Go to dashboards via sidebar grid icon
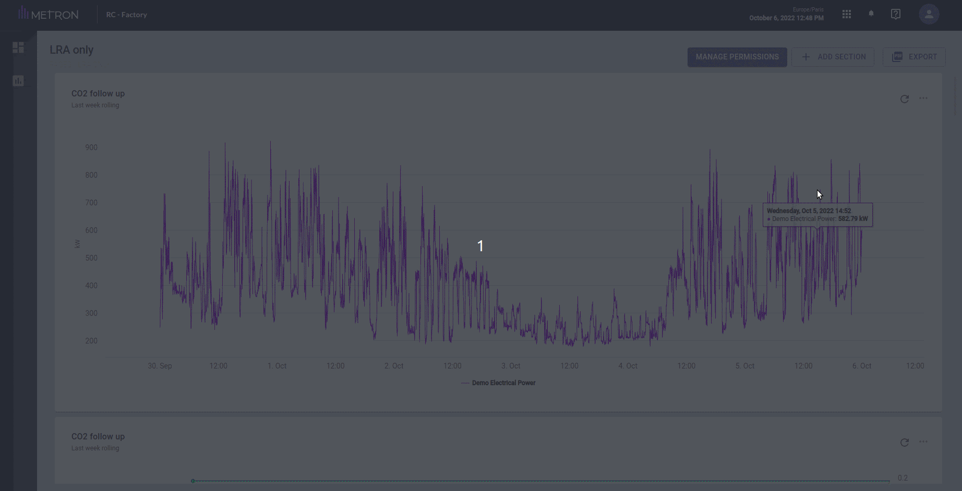This screenshot has height=491, width=962. tap(18, 47)
